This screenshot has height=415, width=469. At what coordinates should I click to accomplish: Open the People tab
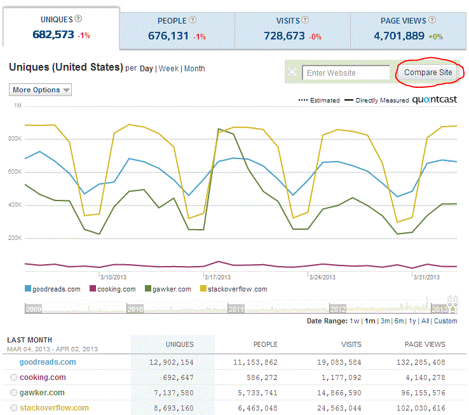[176, 29]
